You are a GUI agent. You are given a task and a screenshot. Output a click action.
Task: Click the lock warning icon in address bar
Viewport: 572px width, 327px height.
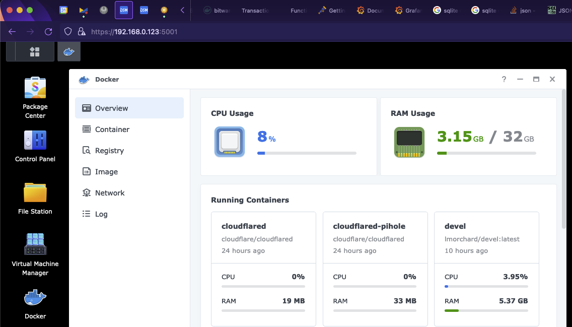(82, 32)
